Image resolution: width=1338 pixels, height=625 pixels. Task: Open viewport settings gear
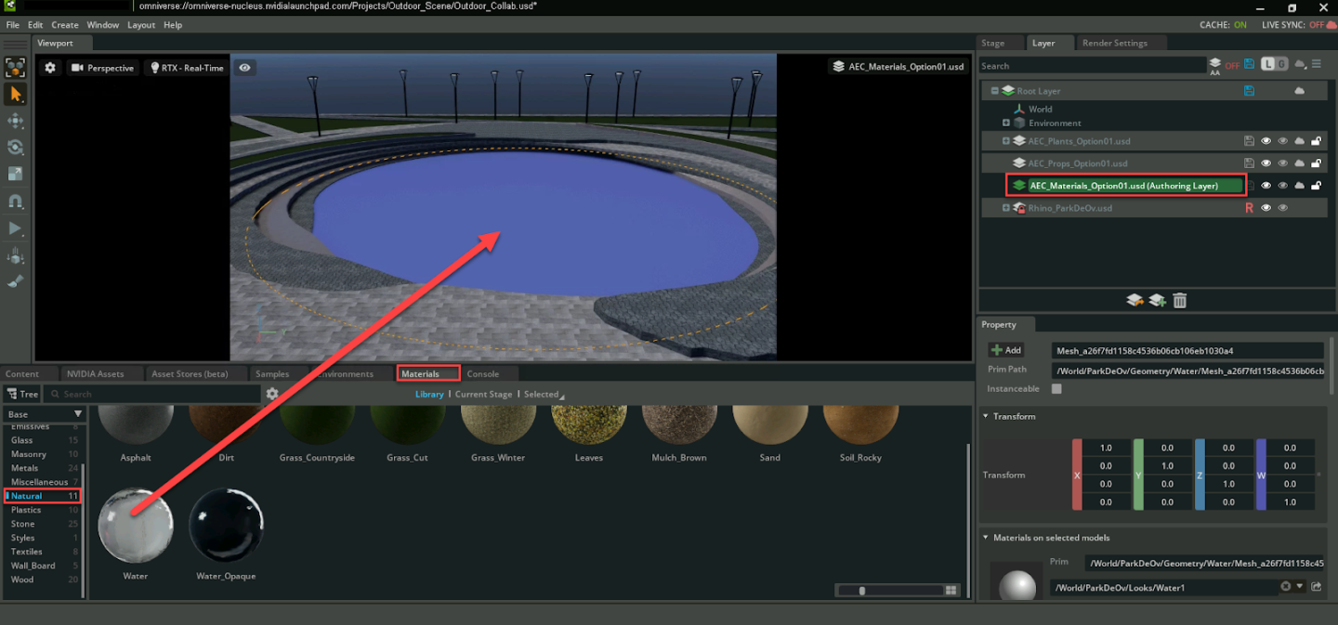point(50,68)
